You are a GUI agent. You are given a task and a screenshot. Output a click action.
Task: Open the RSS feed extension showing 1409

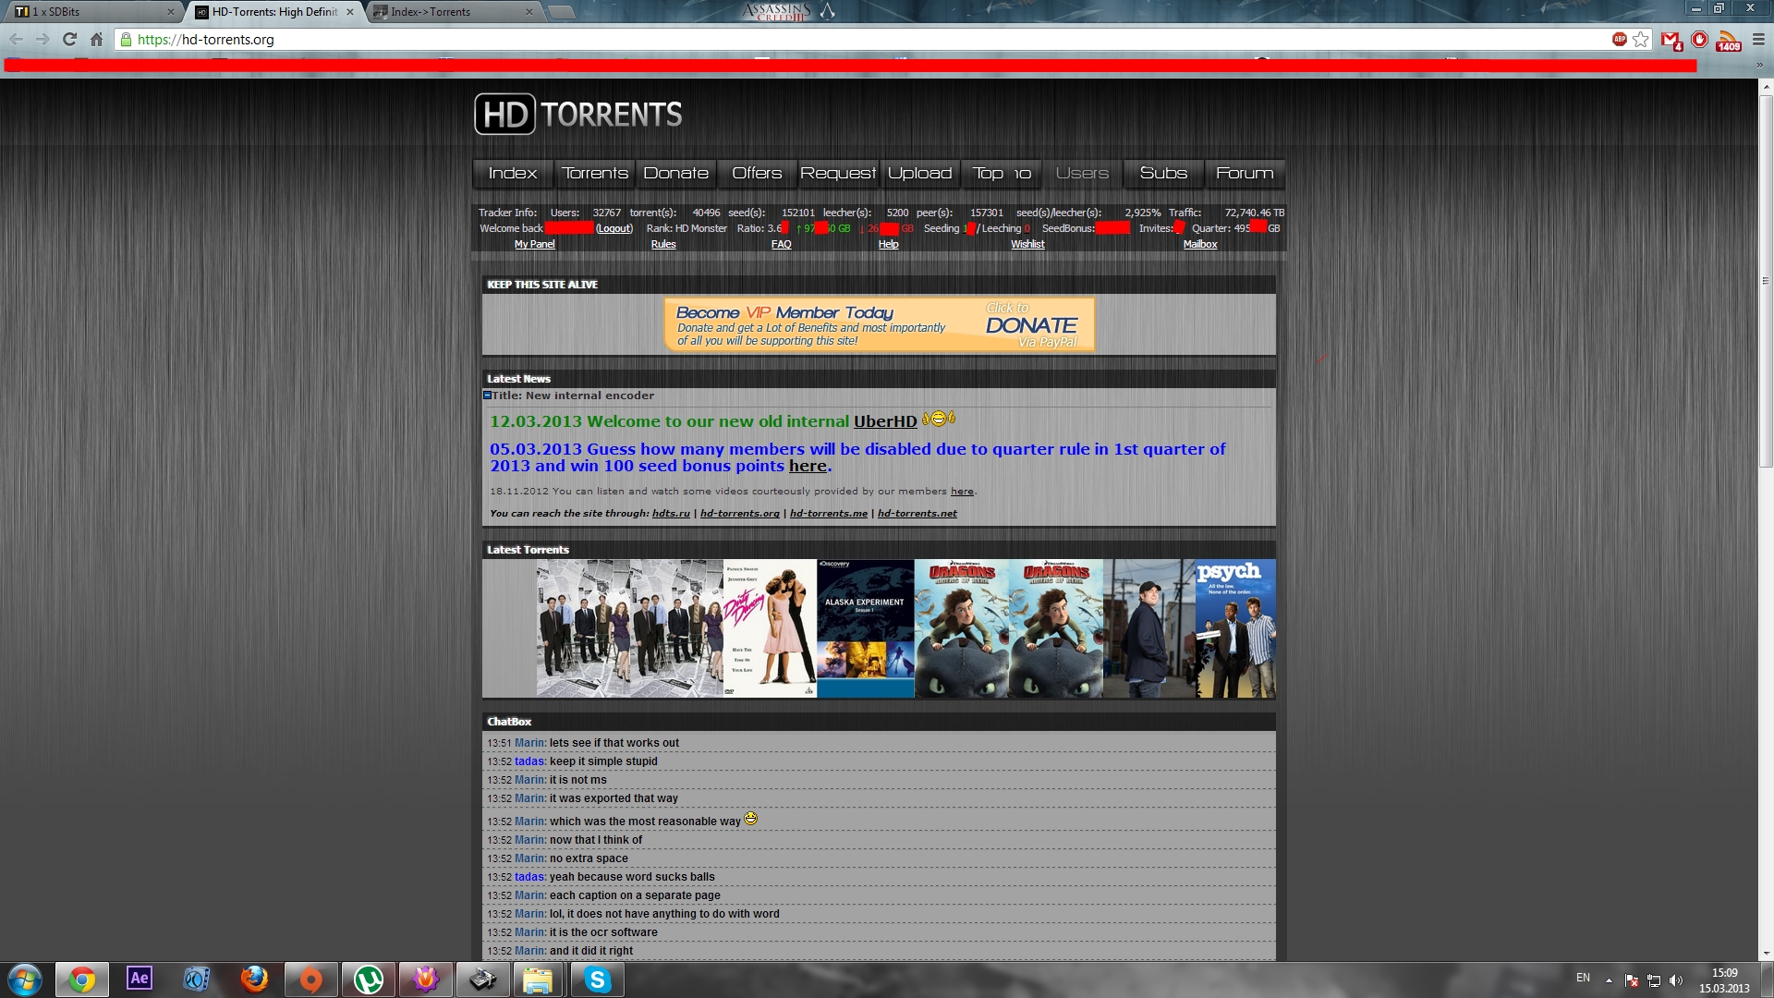click(x=1728, y=41)
